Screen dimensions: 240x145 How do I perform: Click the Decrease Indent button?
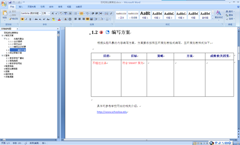tap(93, 13)
